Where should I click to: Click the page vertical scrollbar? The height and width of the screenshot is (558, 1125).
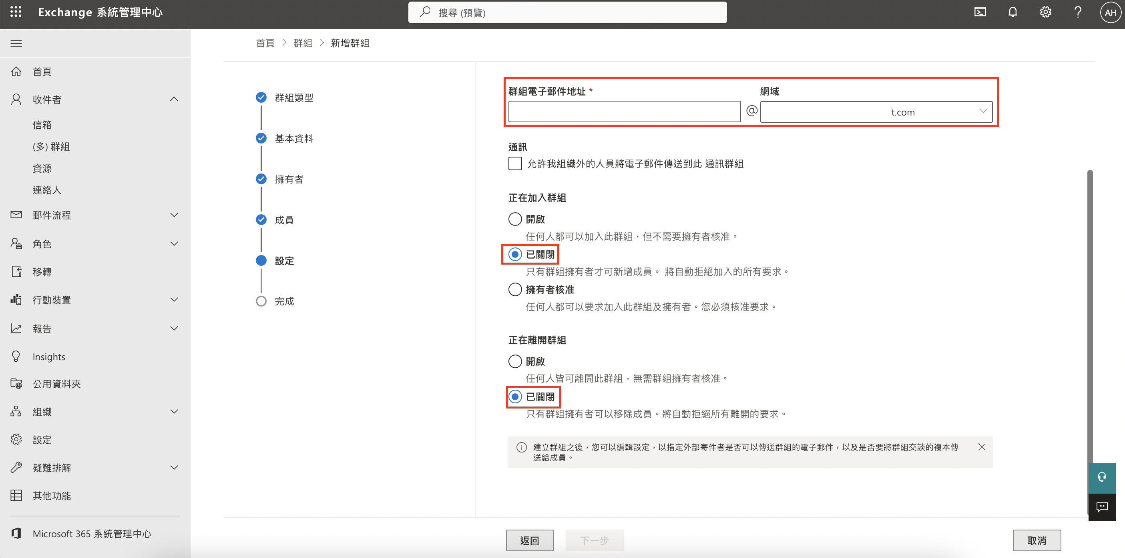click(x=1090, y=342)
